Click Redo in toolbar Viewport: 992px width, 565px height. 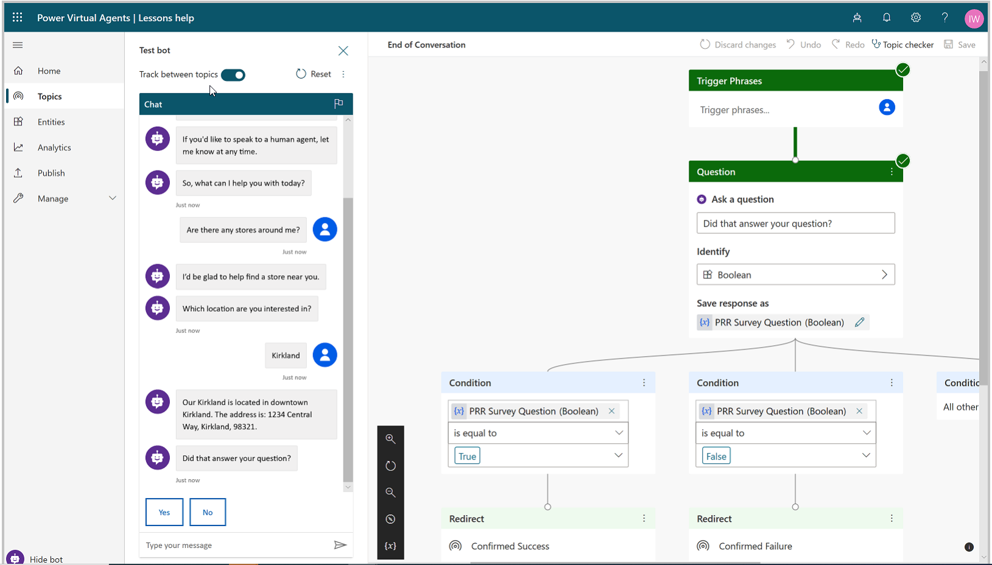point(848,44)
